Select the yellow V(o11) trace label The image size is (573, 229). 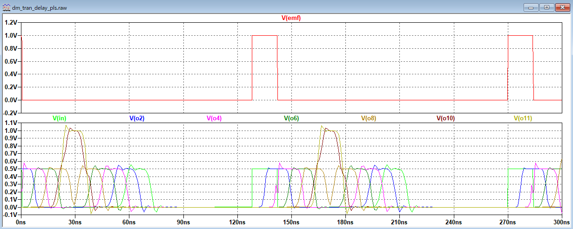point(523,118)
